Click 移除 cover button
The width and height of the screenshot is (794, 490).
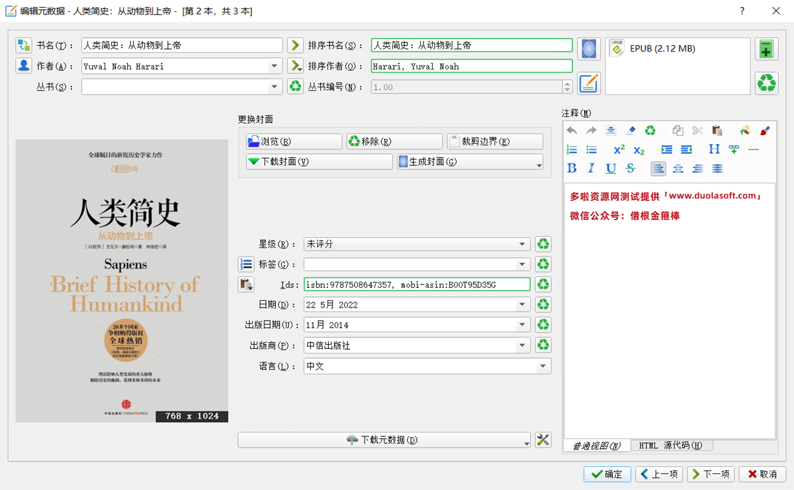(x=394, y=142)
